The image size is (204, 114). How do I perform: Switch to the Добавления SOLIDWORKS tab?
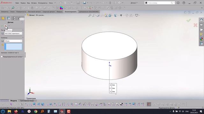[89, 12]
